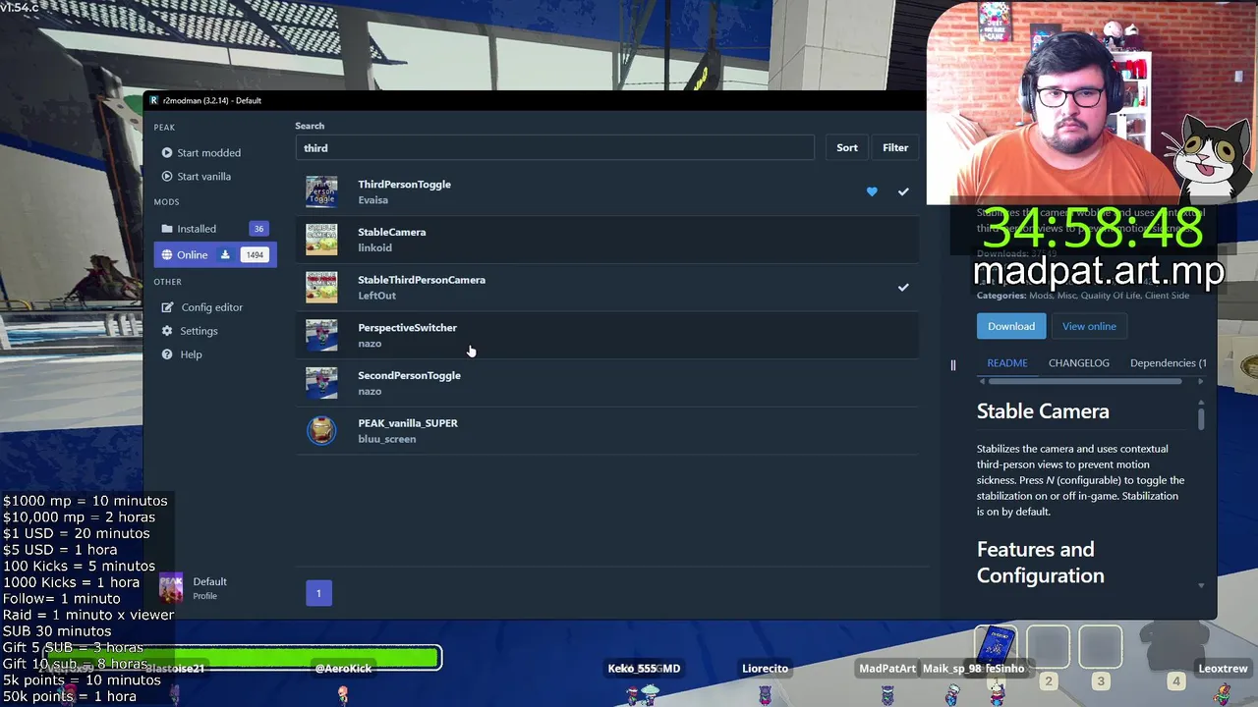The width and height of the screenshot is (1258, 707).
Task: Switch to the README tab
Action: [1007, 363]
